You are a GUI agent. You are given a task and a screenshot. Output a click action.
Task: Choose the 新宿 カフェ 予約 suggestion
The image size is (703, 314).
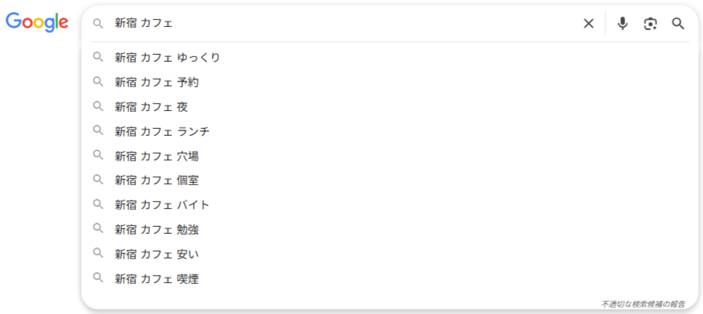[x=157, y=82]
